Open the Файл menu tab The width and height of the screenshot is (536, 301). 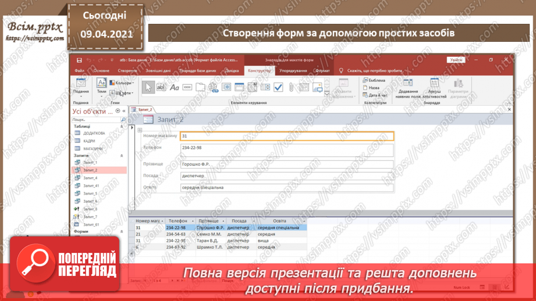[80, 71]
